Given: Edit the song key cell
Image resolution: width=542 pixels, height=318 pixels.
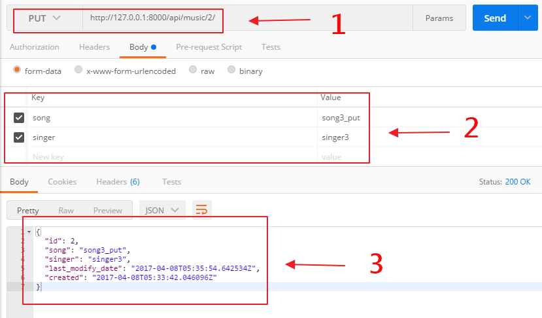Looking at the screenshot, I should [172, 118].
